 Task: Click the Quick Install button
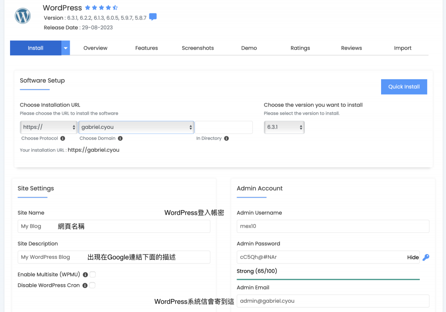[x=404, y=87]
